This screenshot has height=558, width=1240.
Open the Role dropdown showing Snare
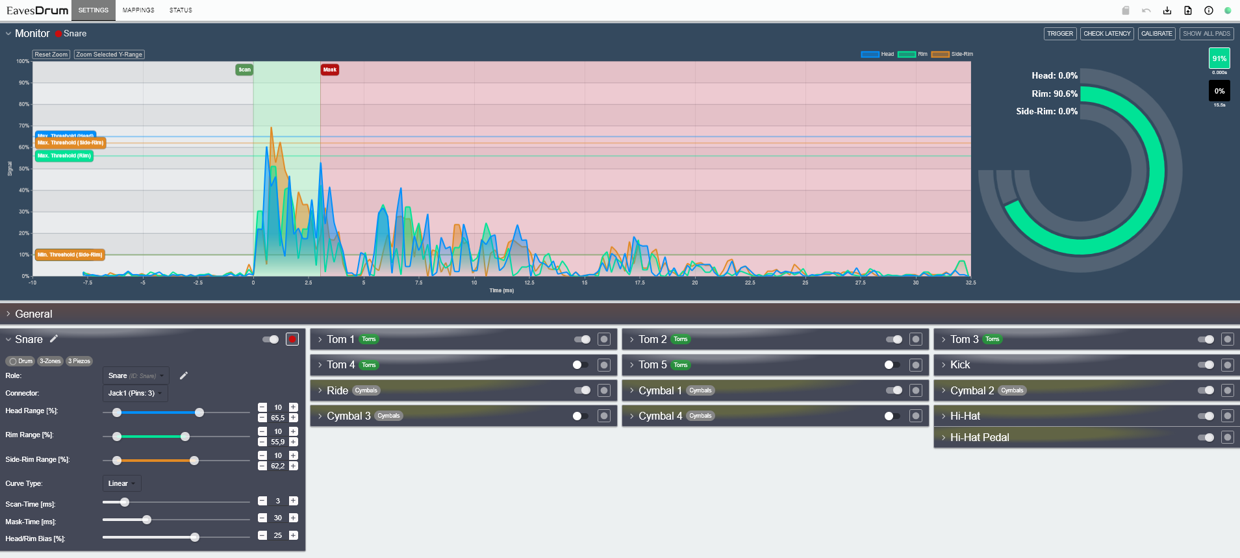(x=136, y=375)
